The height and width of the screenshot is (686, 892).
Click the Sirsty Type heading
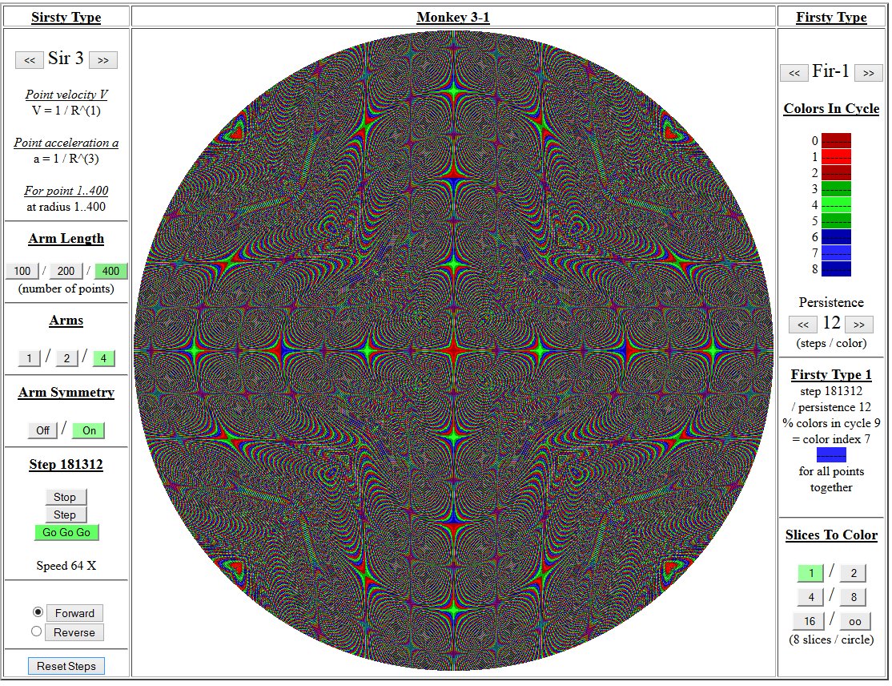pos(66,17)
